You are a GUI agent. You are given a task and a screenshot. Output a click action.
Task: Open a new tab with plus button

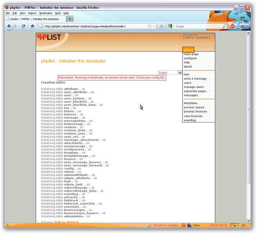point(70,19)
